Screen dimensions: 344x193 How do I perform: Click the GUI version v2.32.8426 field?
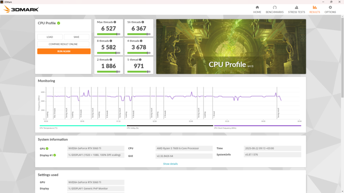(184, 156)
